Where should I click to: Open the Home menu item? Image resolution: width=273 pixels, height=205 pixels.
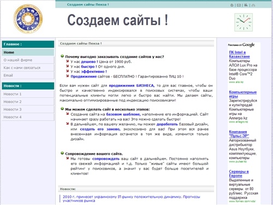(28, 52)
